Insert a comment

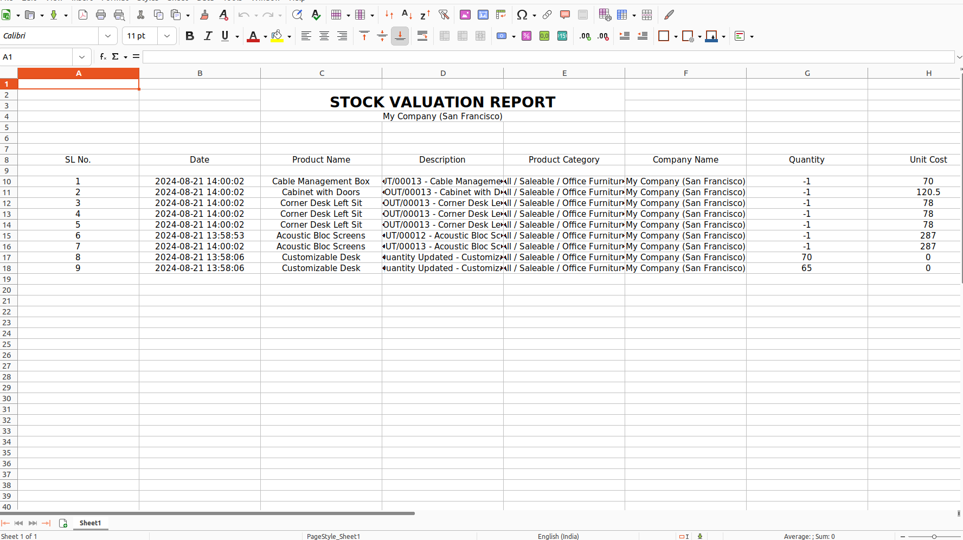coord(565,15)
